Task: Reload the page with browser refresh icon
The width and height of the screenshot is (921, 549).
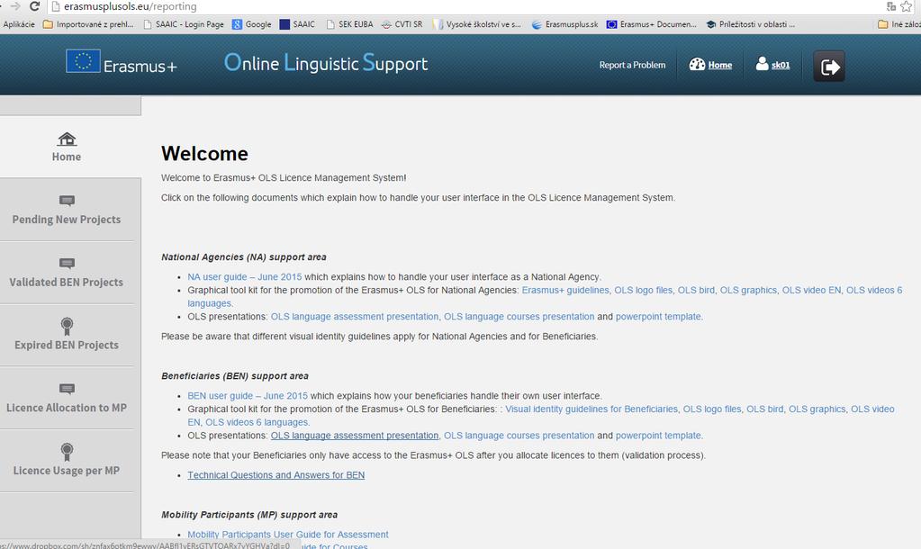Action: 34,6
